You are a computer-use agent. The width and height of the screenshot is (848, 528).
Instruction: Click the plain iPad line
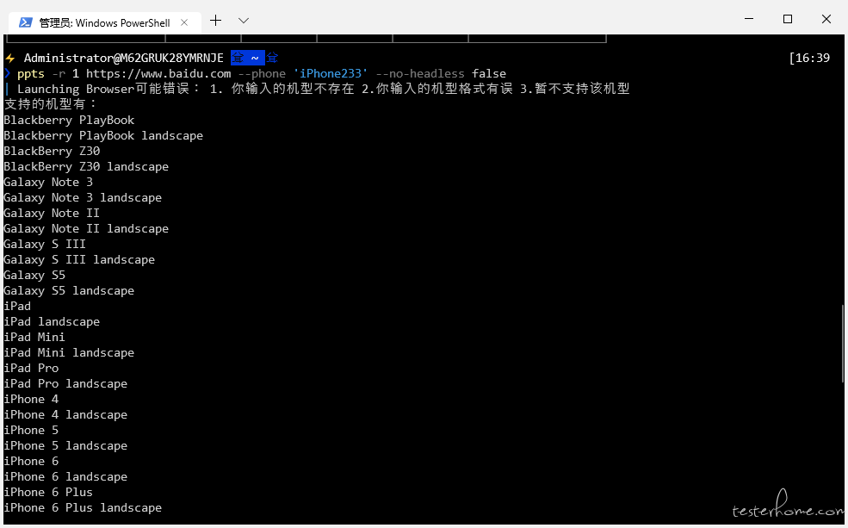click(x=17, y=306)
